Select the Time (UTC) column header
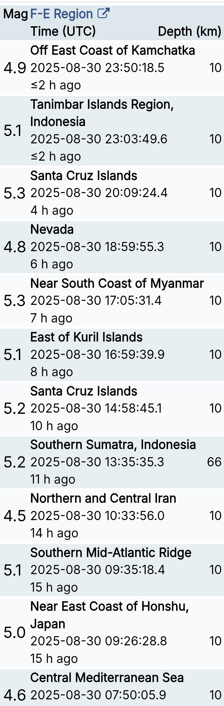This screenshot has height=706, width=224. coord(63,31)
